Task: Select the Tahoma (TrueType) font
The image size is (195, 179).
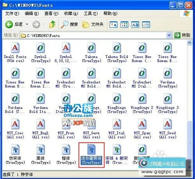Action: coord(91,53)
